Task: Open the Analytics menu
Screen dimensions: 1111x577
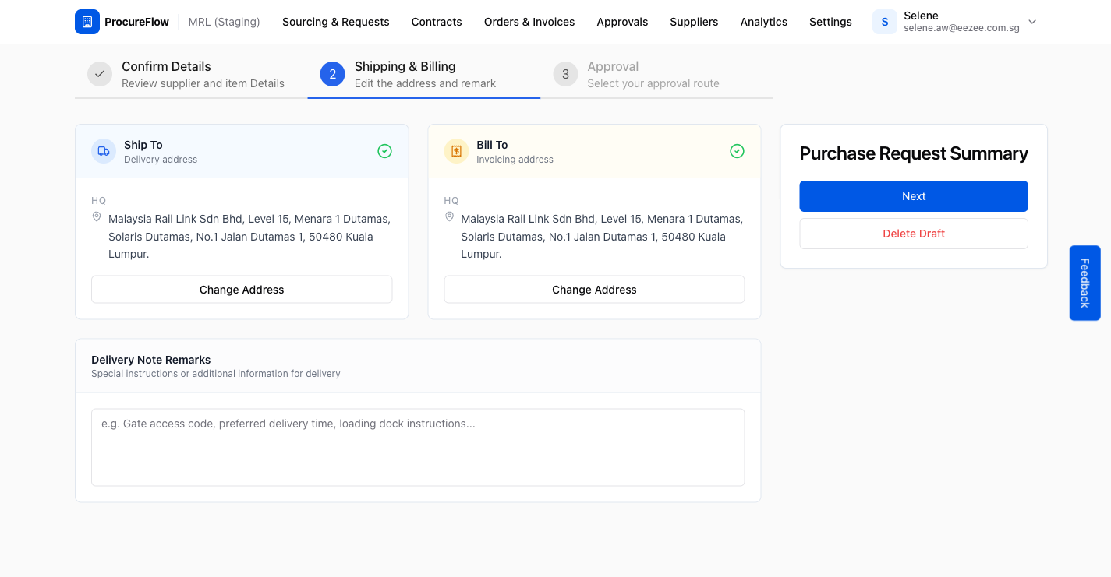Action: [x=764, y=22]
